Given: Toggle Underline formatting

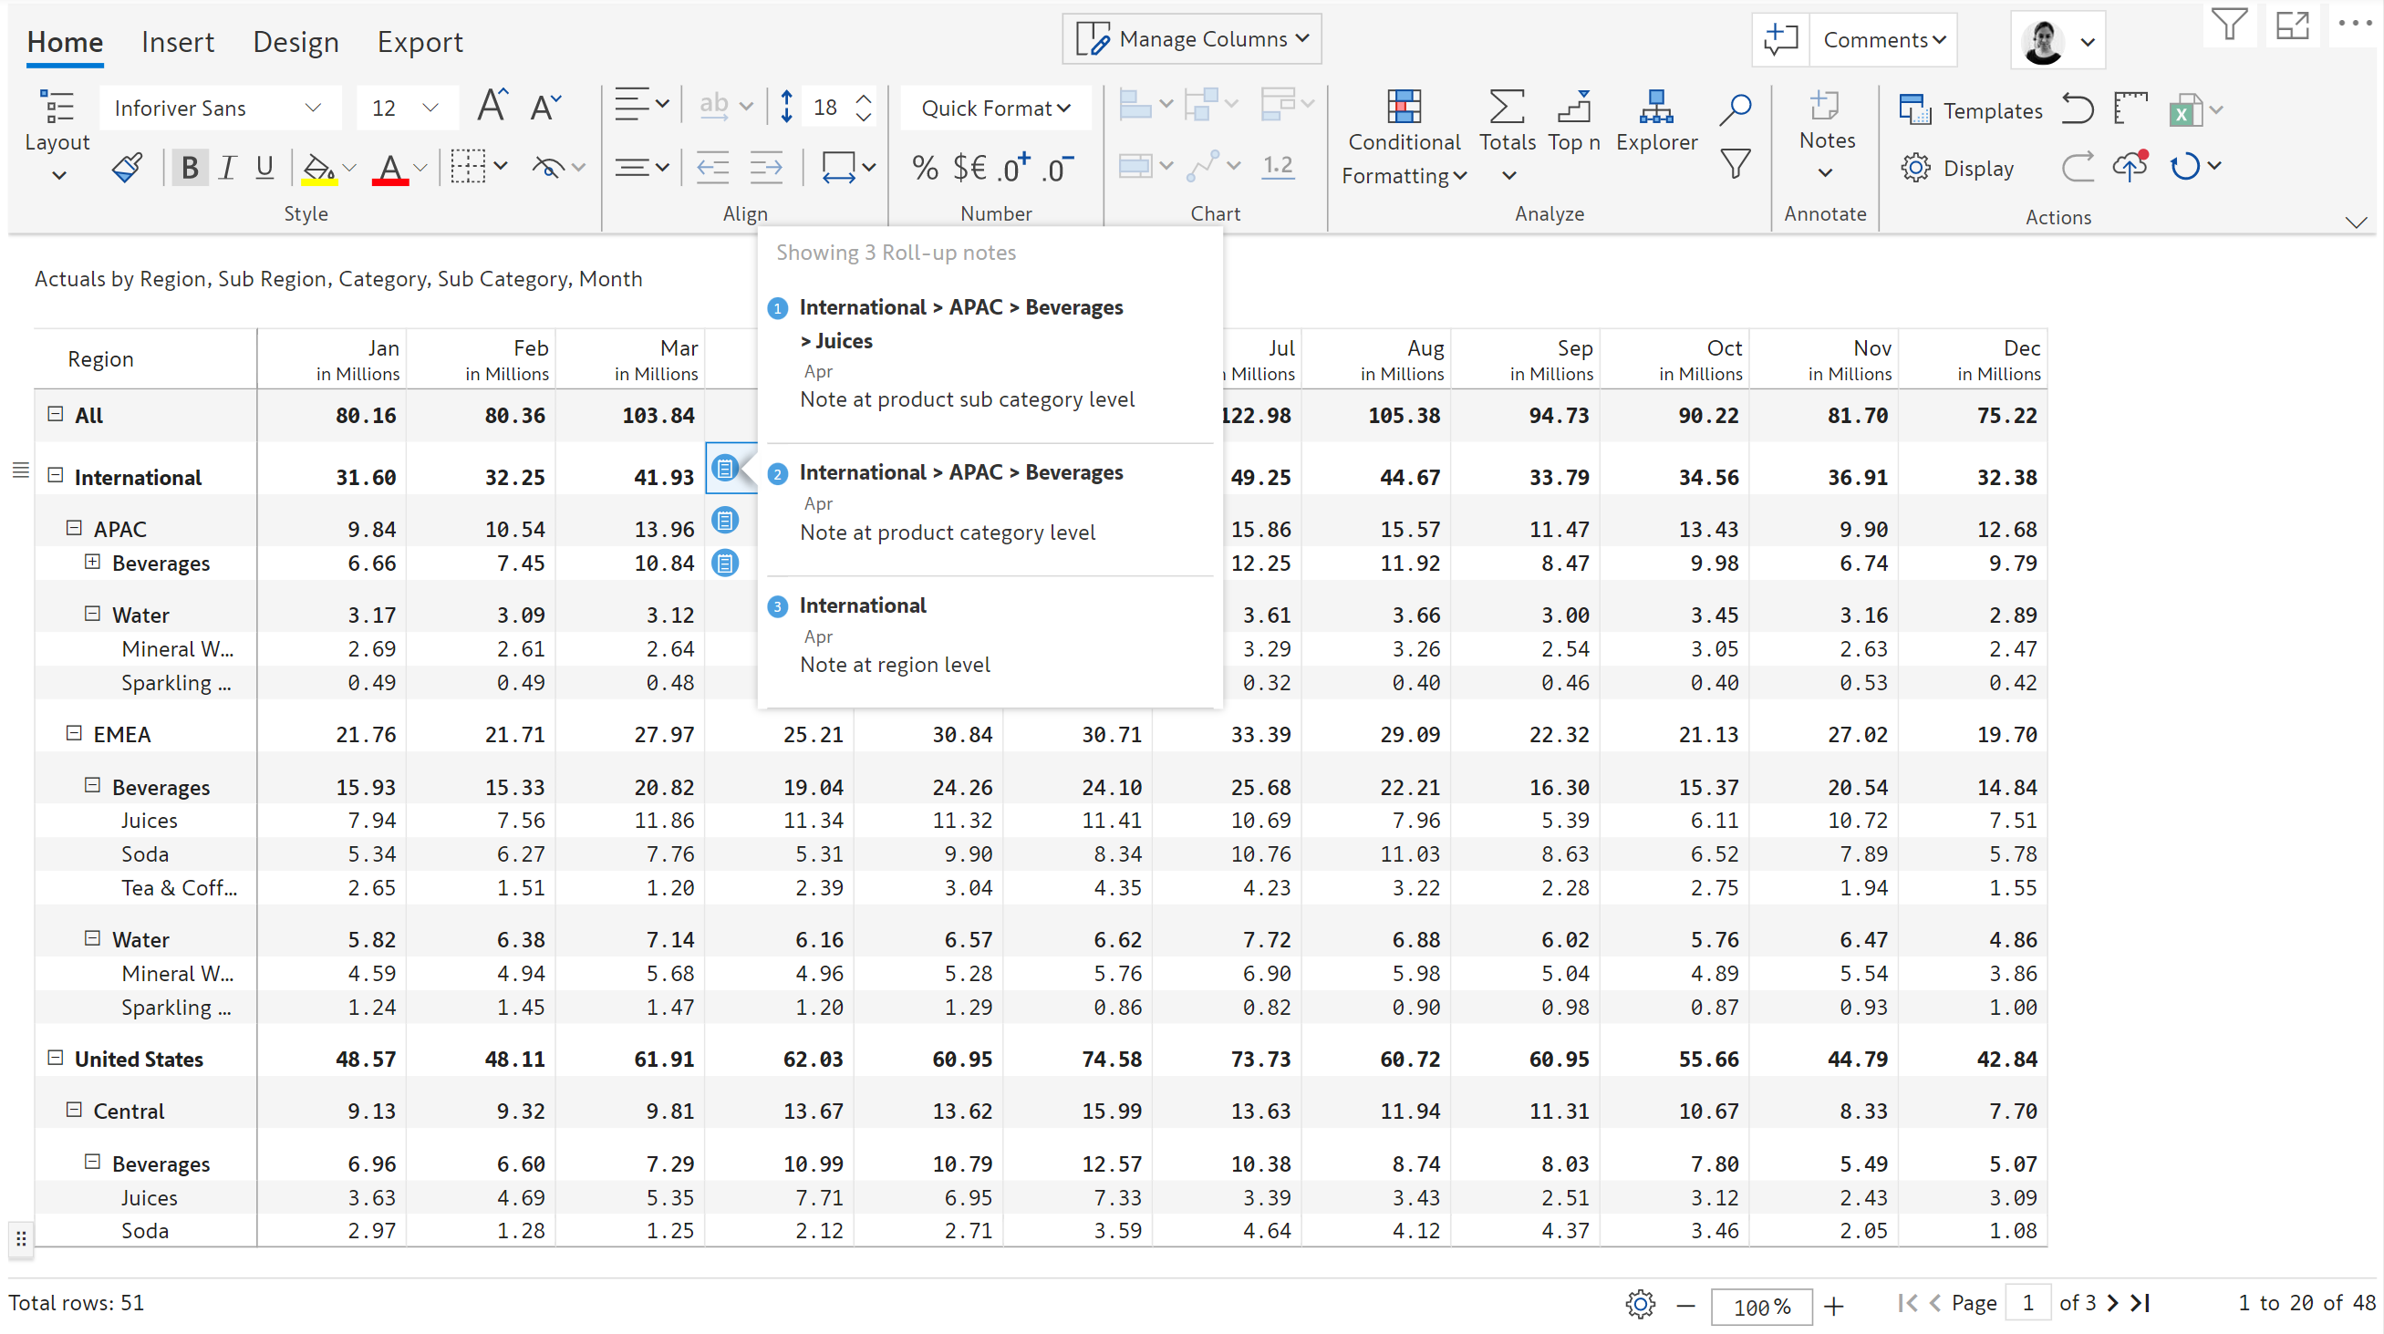Looking at the screenshot, I should 264,168.
